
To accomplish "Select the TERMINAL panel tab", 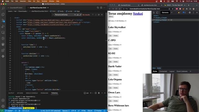I will (x=55, y=93).
